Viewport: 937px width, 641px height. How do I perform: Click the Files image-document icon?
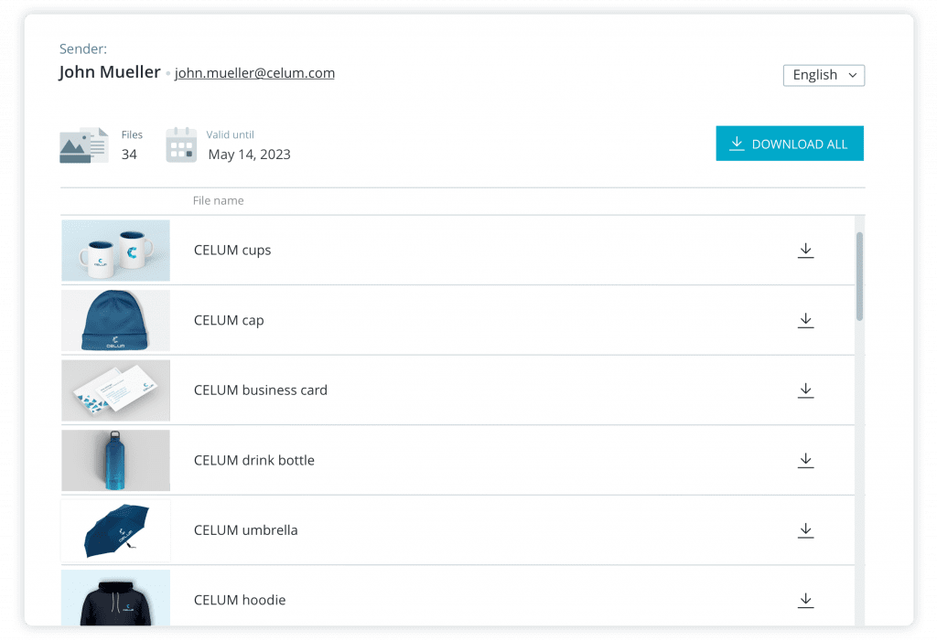83,145
